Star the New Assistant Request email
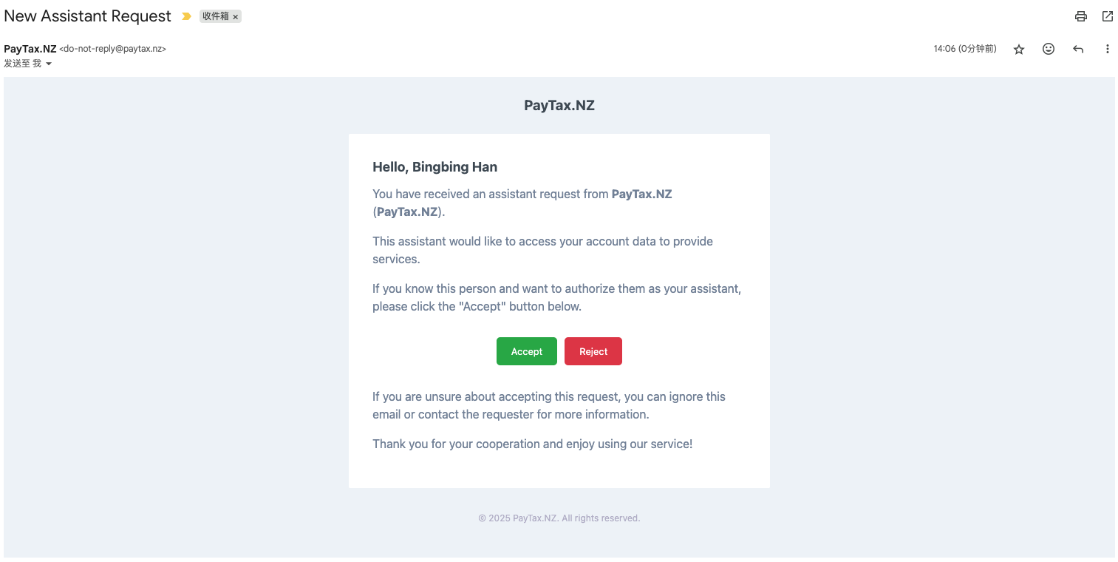 1019,50
